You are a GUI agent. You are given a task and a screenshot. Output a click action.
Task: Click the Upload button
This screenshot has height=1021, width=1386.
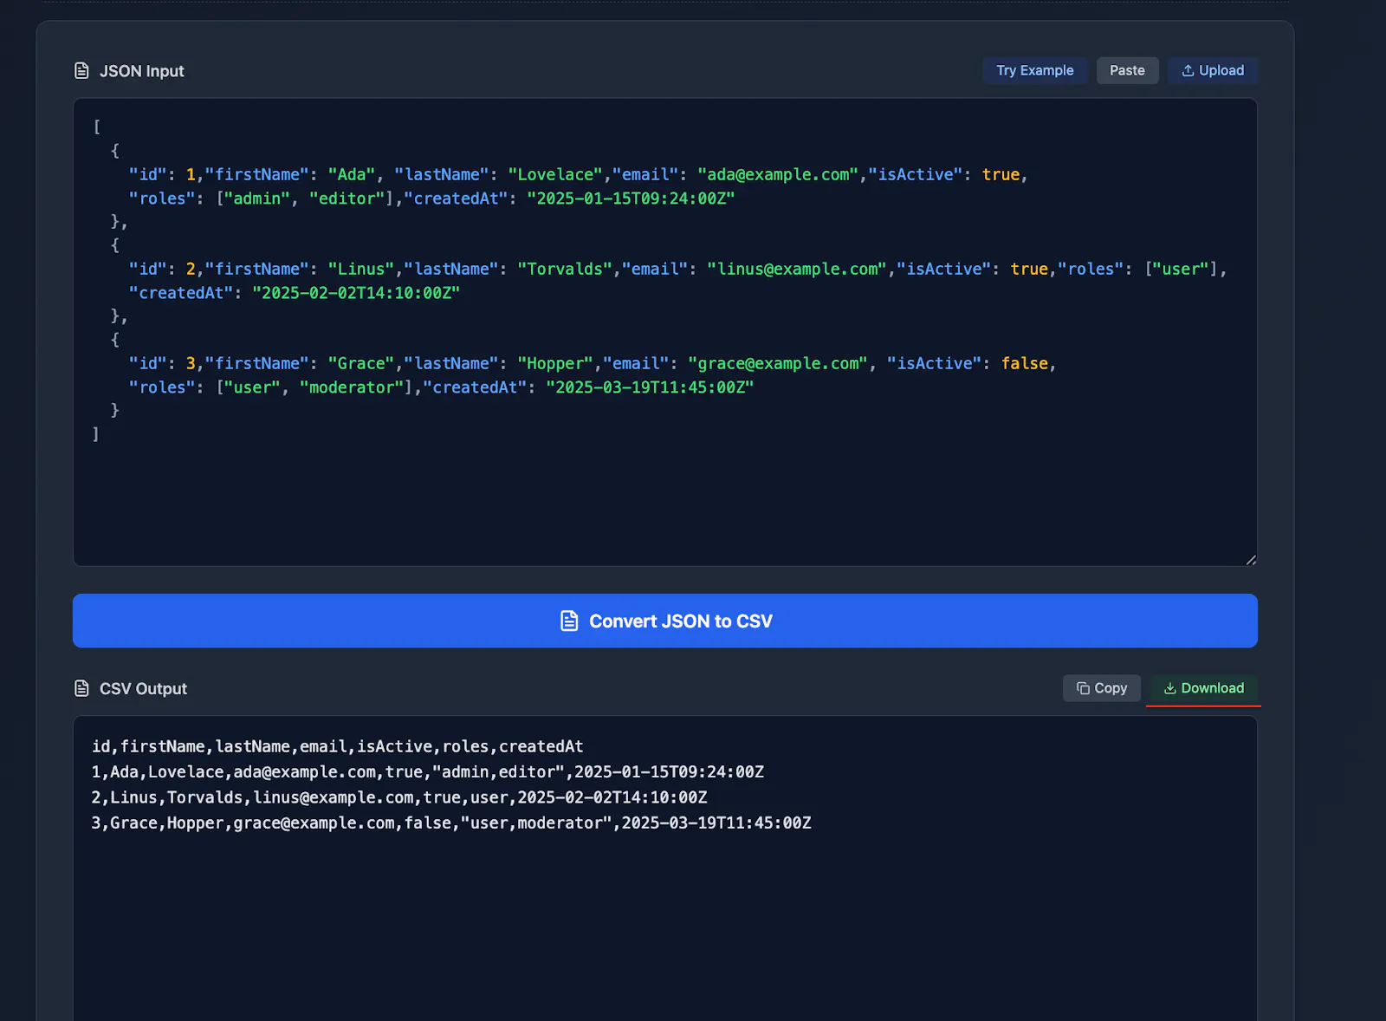[1213, 70]
